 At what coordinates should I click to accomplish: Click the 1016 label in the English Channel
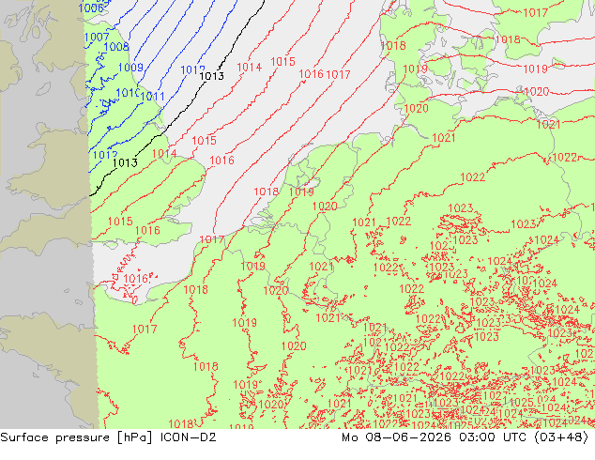click(135, 279)
